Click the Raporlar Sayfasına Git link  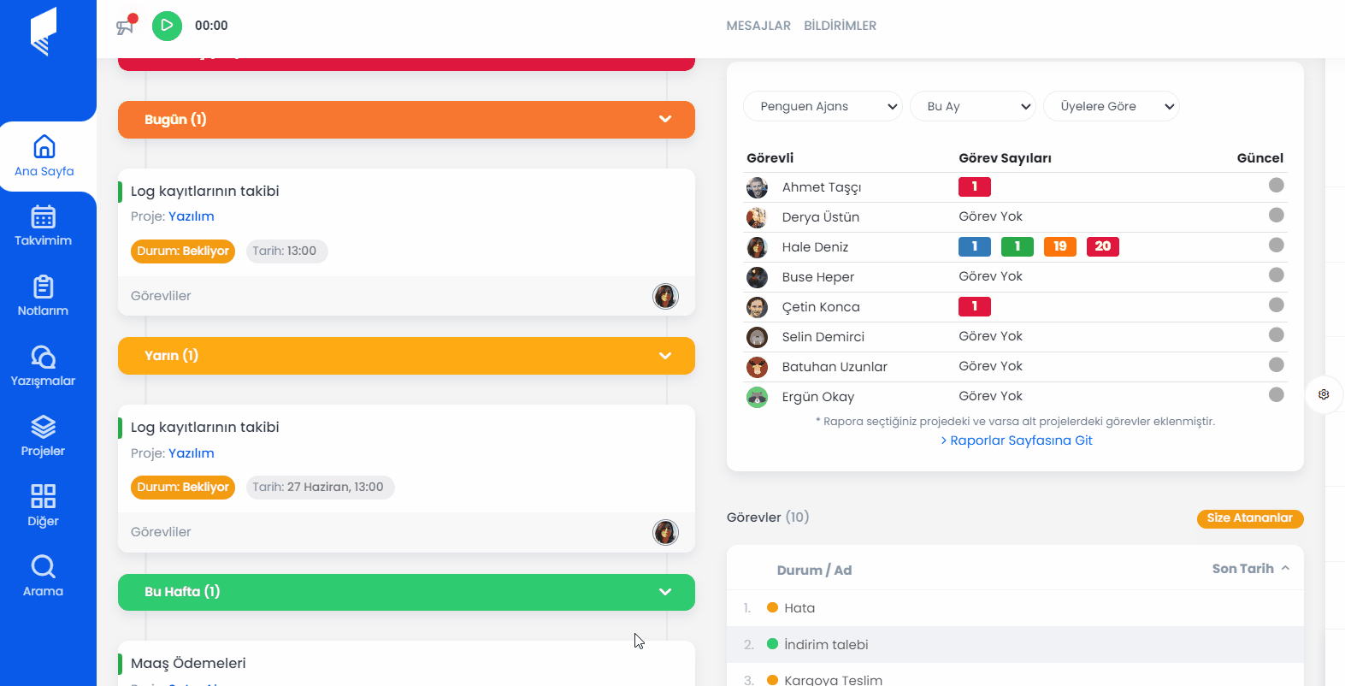(1017, 441)
